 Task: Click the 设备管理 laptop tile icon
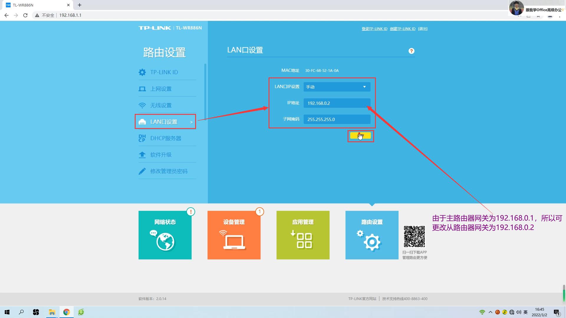234,240
